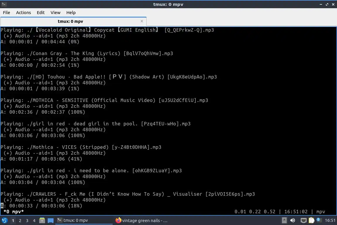Image resolution: width=337 pixels, height=225 pixels.
Task: Switch to workspace 4 in the pager
Action: coord(34,221)
